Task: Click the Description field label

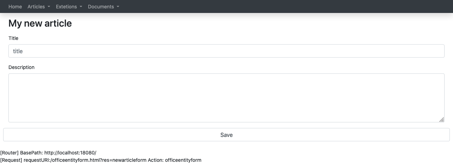Action: (21, 67)
